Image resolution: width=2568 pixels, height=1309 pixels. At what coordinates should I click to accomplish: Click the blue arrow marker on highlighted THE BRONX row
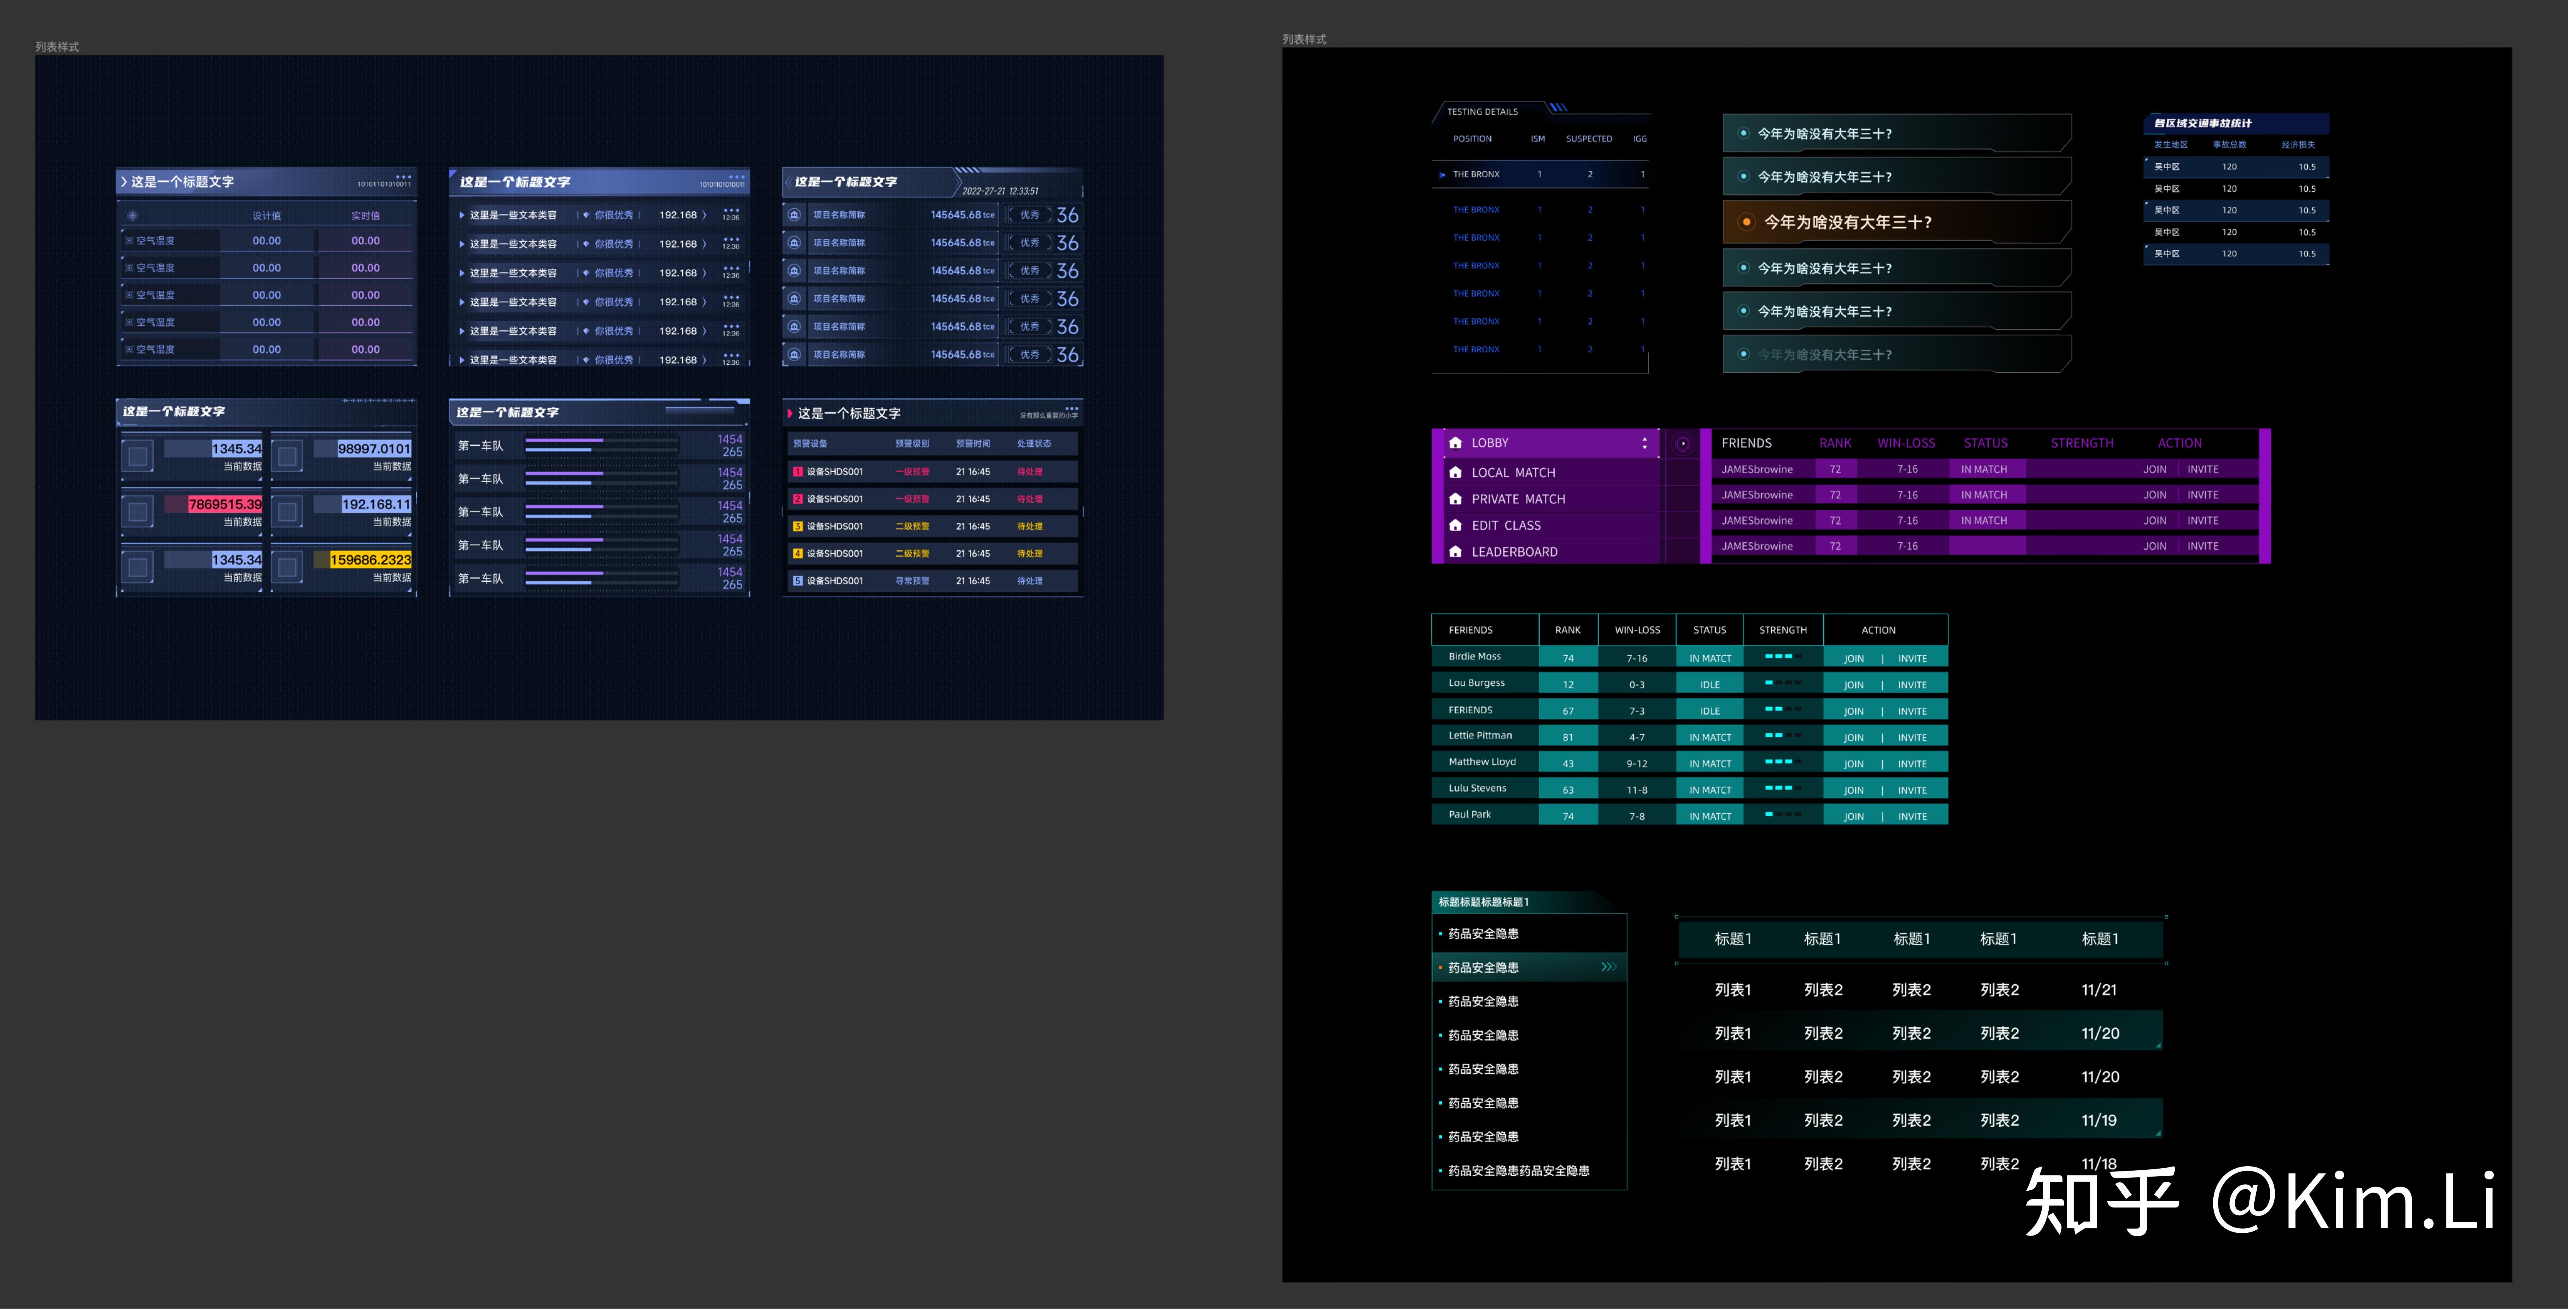pyautogui.click(x=1442, y=175)
